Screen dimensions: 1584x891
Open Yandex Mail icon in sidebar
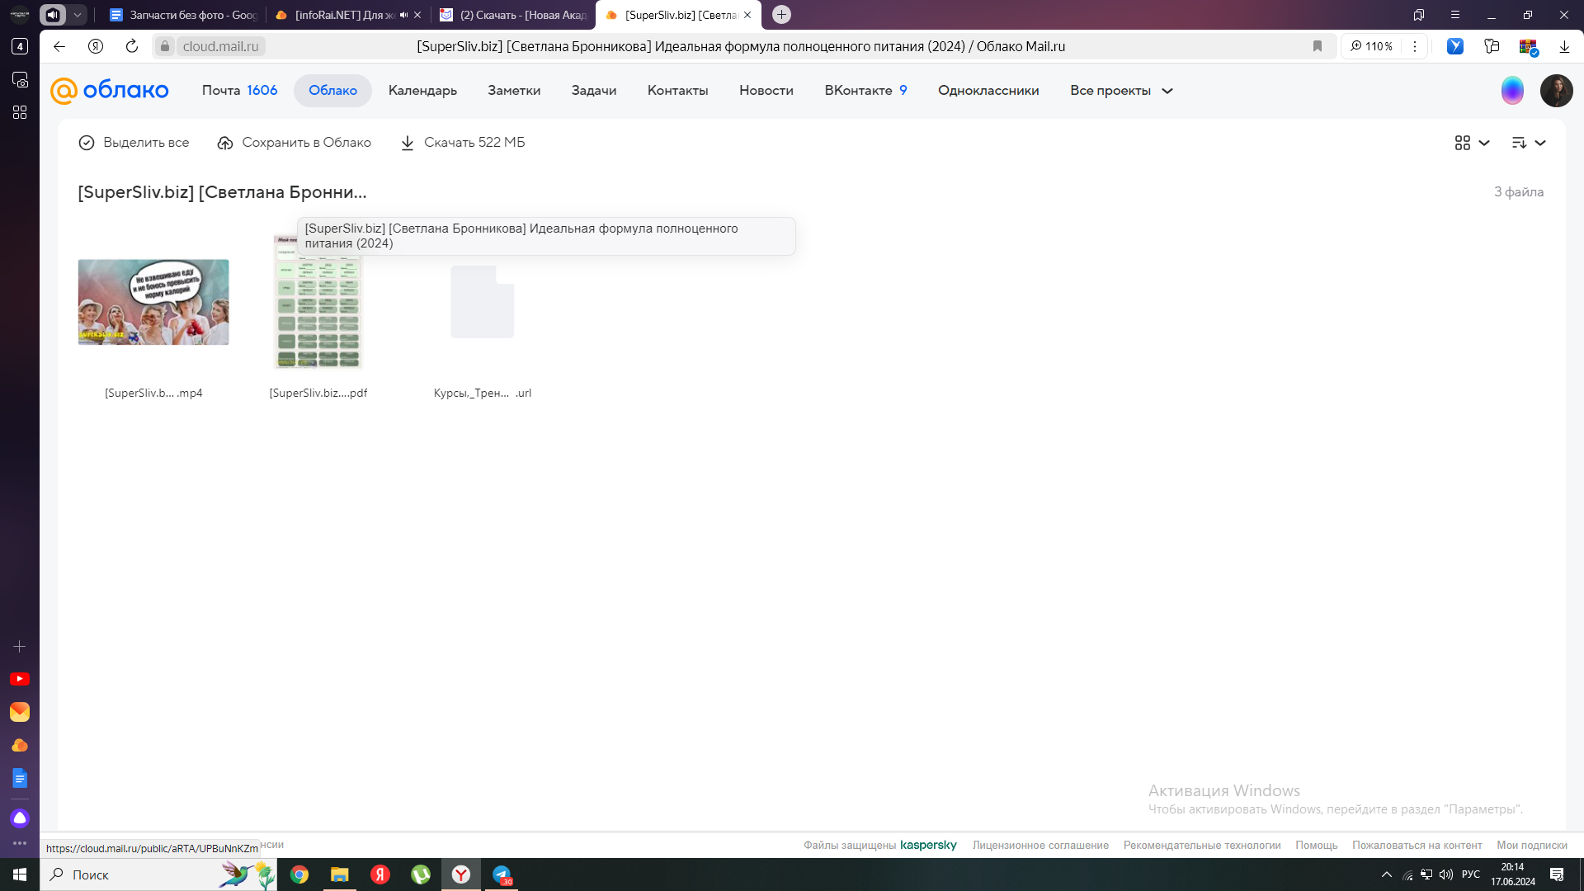[20, 712]
